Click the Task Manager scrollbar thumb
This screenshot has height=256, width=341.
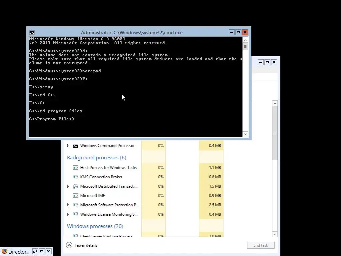[275, 133]
